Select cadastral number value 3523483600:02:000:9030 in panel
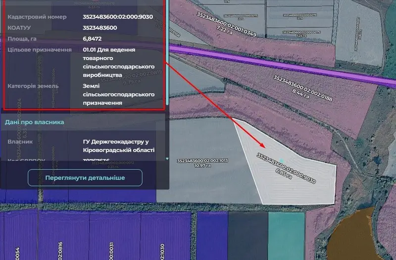This screenshot has height=260, width=396. 118,17
